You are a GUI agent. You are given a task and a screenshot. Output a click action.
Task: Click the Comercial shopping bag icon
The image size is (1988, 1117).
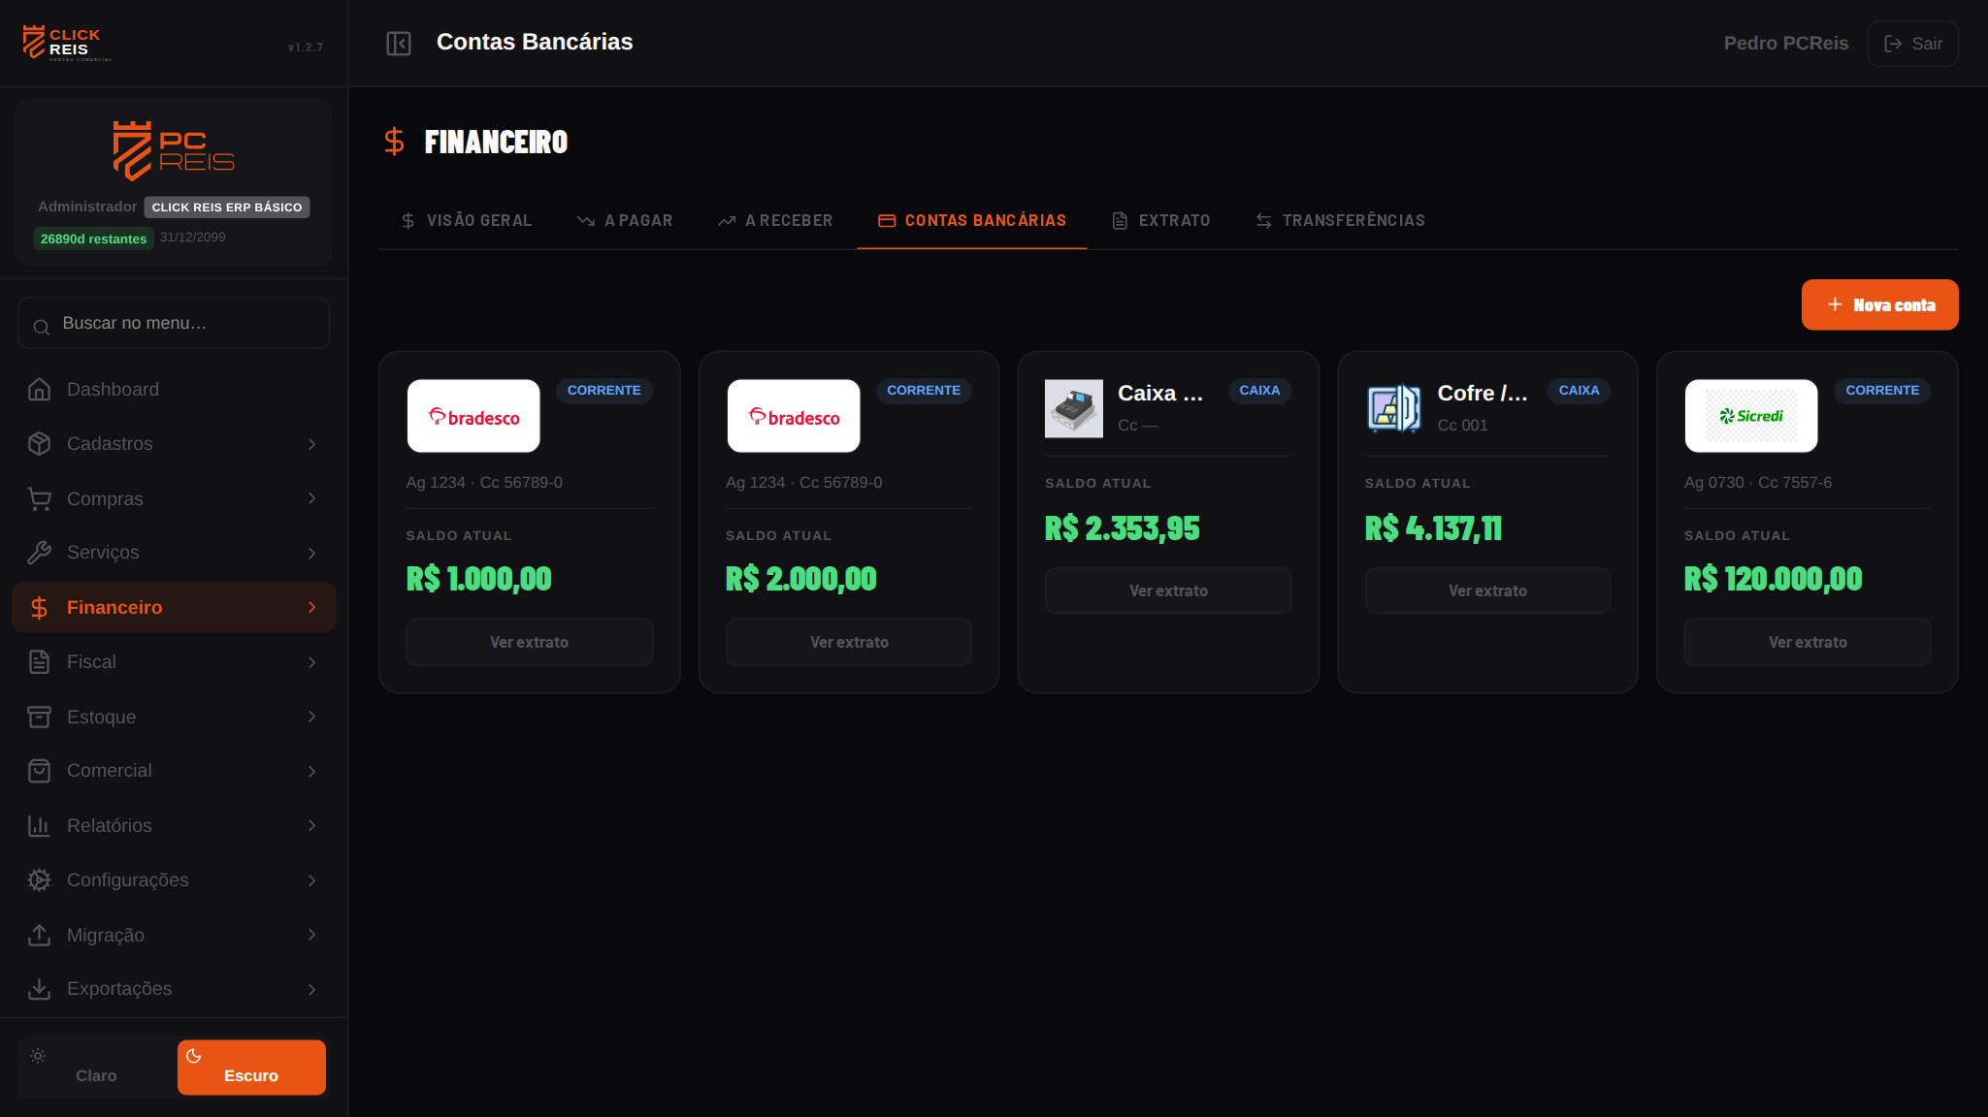pos(39,771)
